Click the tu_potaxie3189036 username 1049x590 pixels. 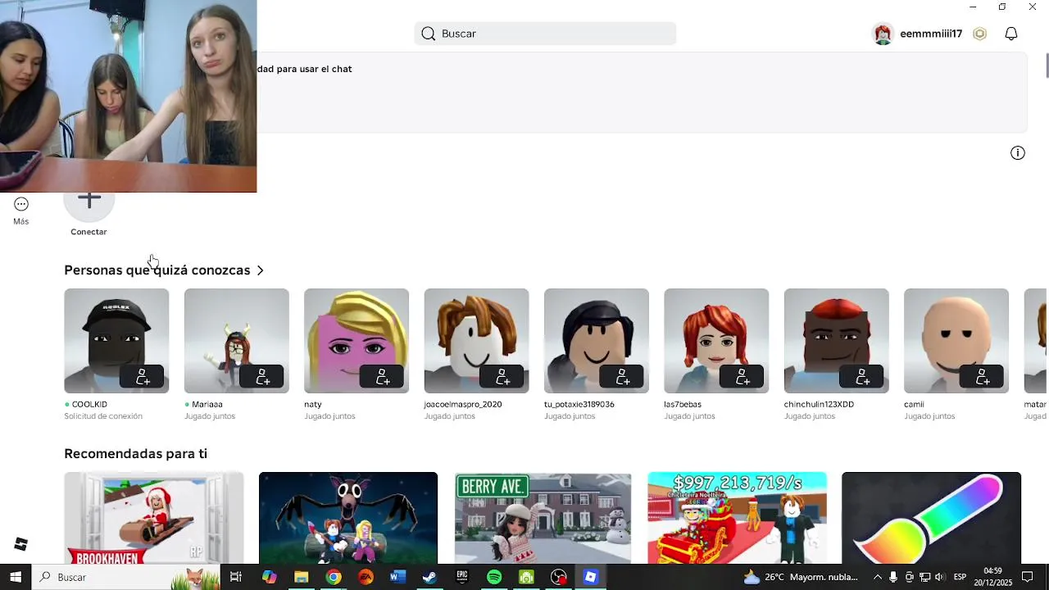point(579,404)
